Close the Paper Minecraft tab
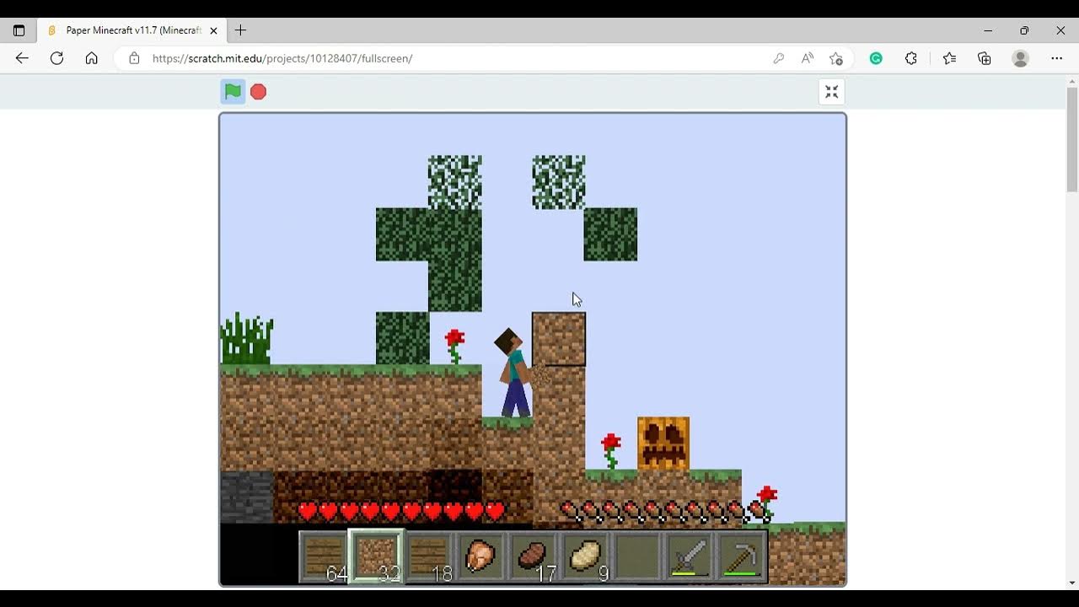1079x607 pixels. click(x=213, y=30)
